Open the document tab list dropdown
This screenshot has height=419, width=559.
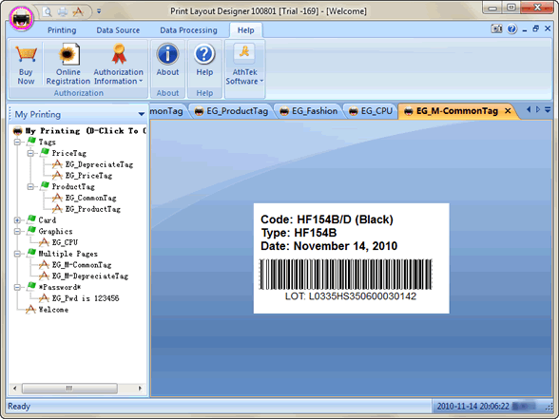click(548, 110)
